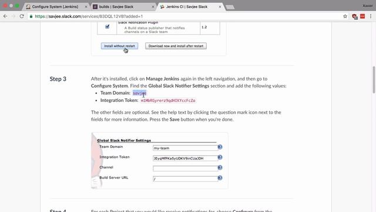Bookmark this page with the star icon
Viewport: 376px width, 212px height.
[345, 16]
